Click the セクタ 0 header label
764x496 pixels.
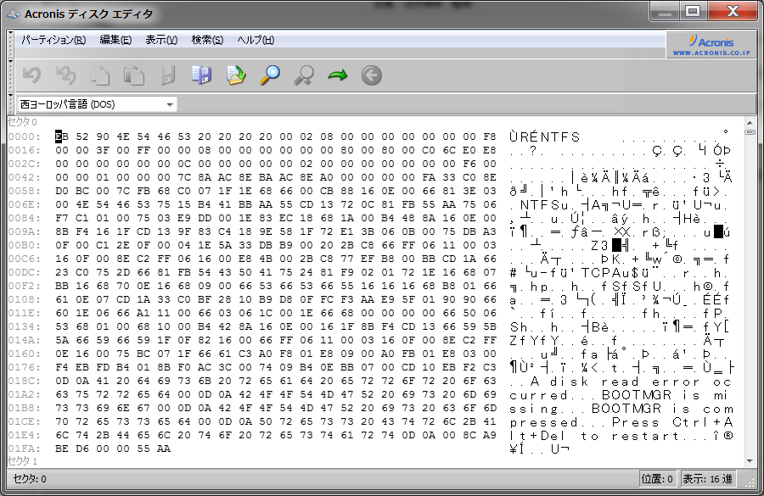pos(22,122)
